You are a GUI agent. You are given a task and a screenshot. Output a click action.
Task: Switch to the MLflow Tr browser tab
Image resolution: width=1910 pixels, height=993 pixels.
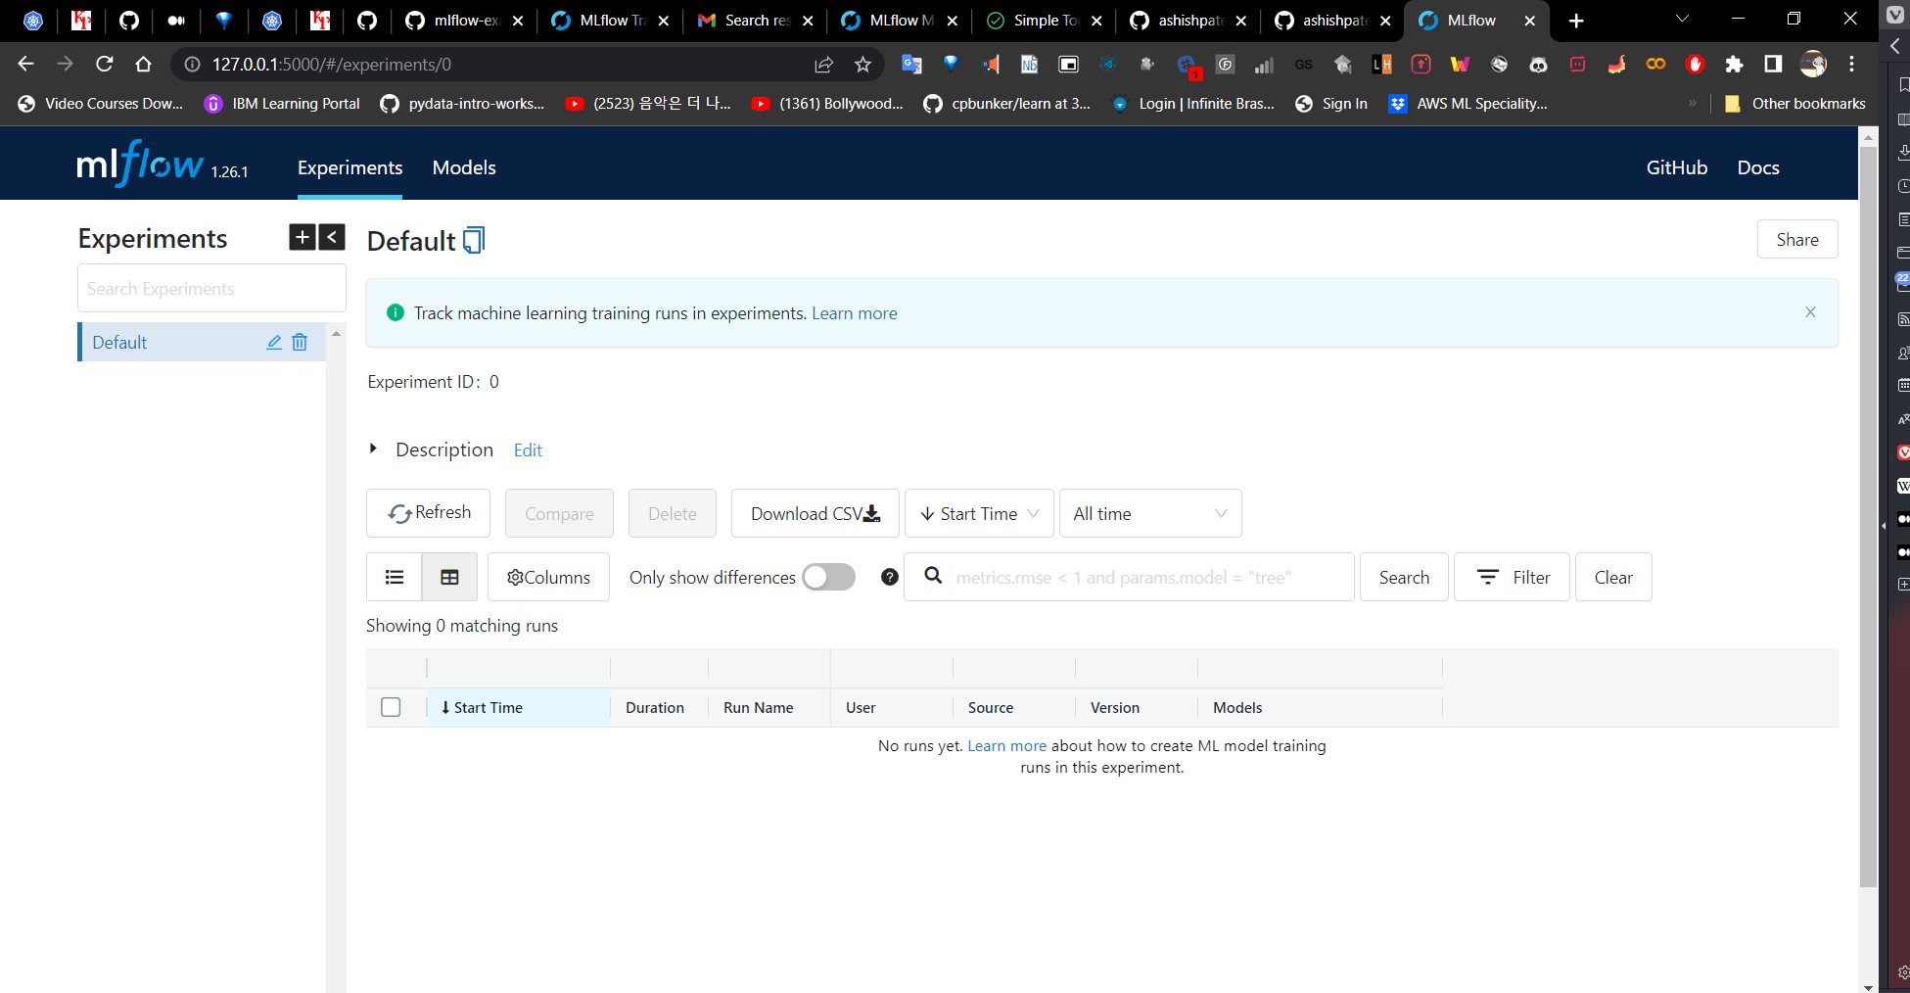[610, 21]
